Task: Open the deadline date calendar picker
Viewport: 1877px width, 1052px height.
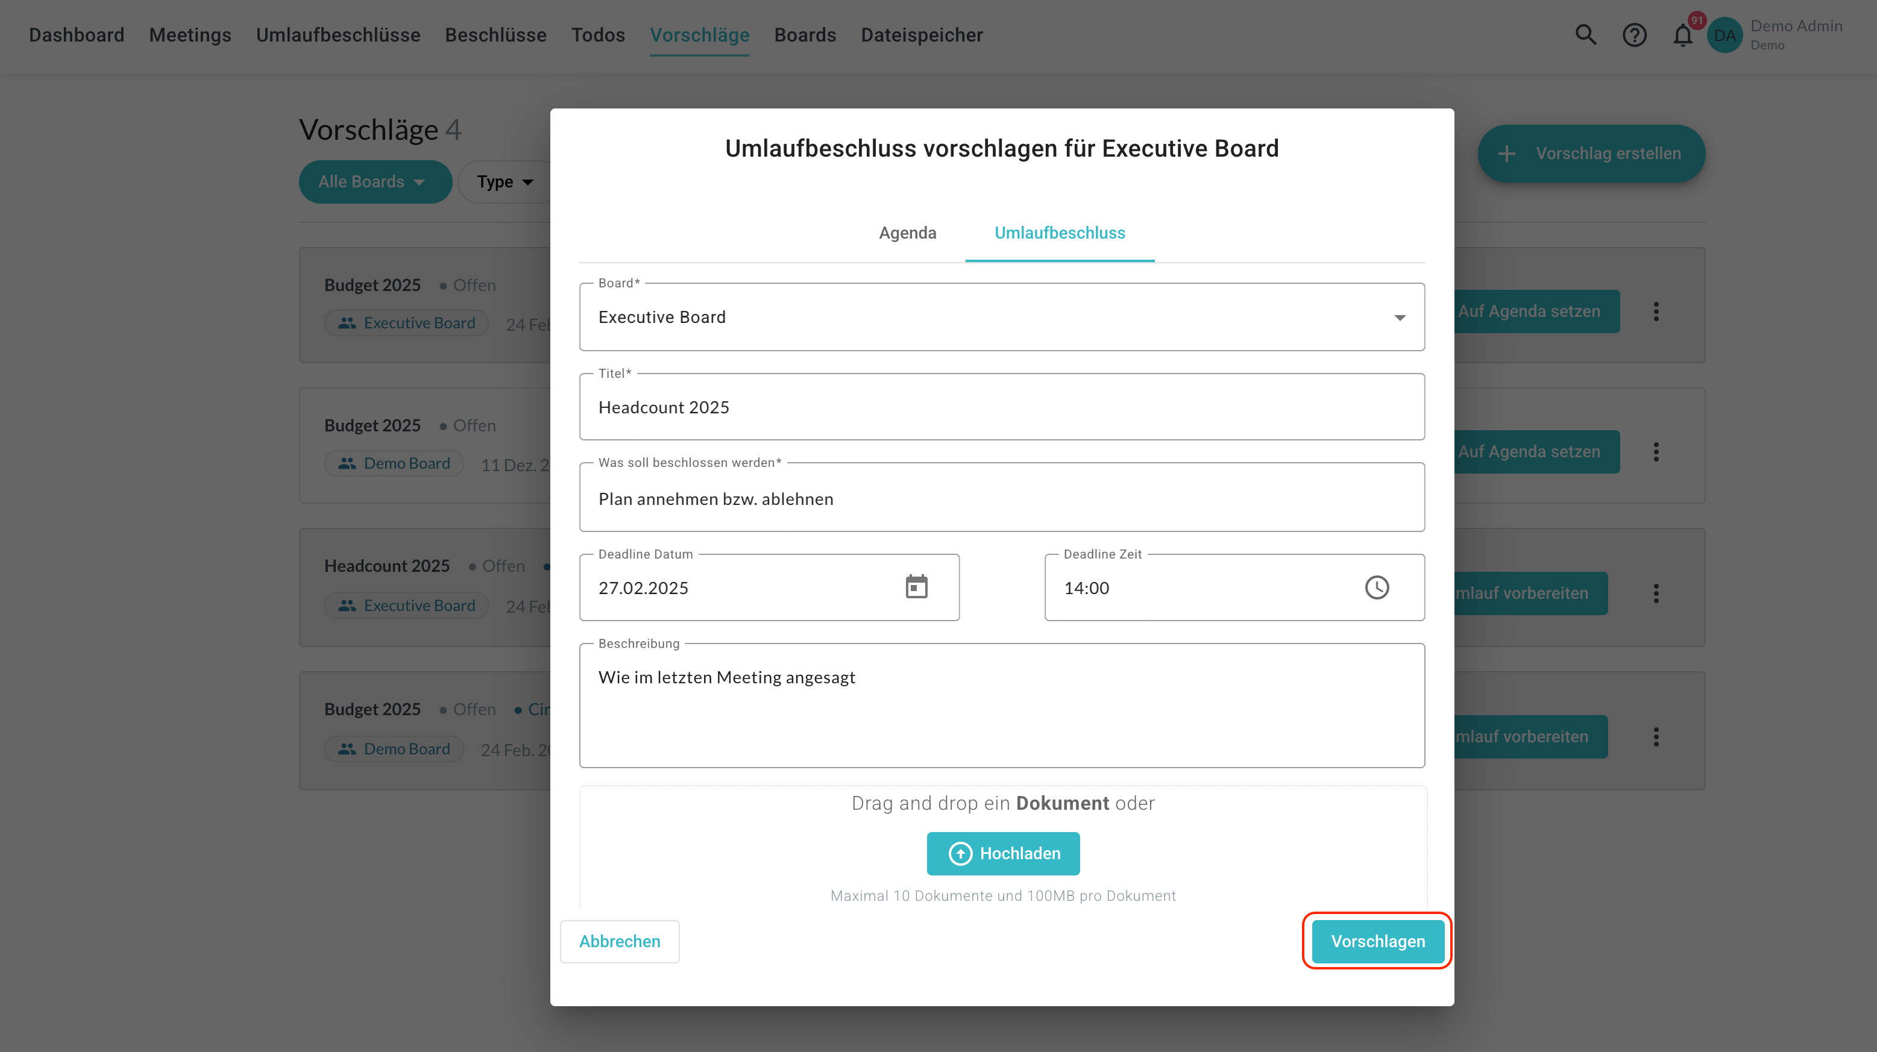Action: click(916, 587)
